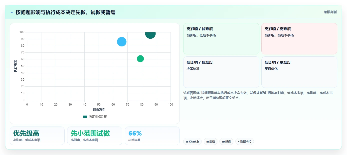Click the sparkle icon in 数据卡片 chip
The width and height of the screenshot is (347, 155).
[x=239, y=142]
